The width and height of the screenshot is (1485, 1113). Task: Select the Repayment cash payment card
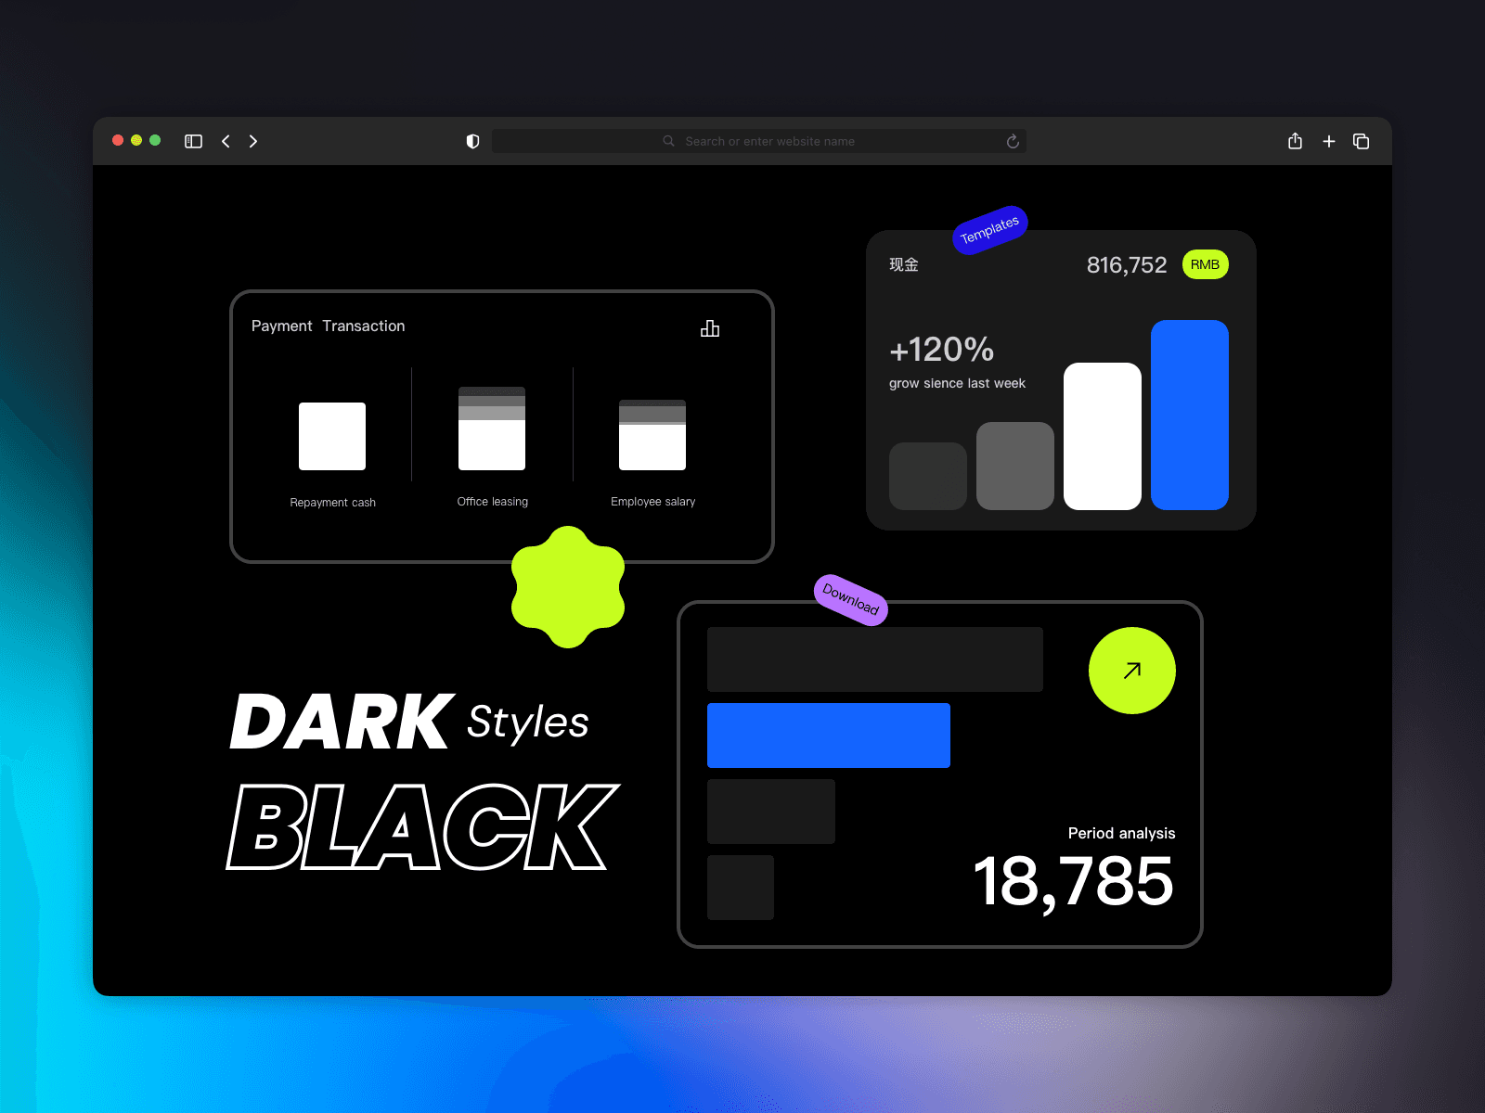[332, 436]
